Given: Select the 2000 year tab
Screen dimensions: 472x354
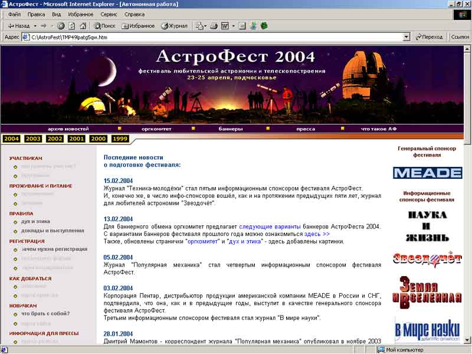Looking at the screenshot, I should point(99,139).
